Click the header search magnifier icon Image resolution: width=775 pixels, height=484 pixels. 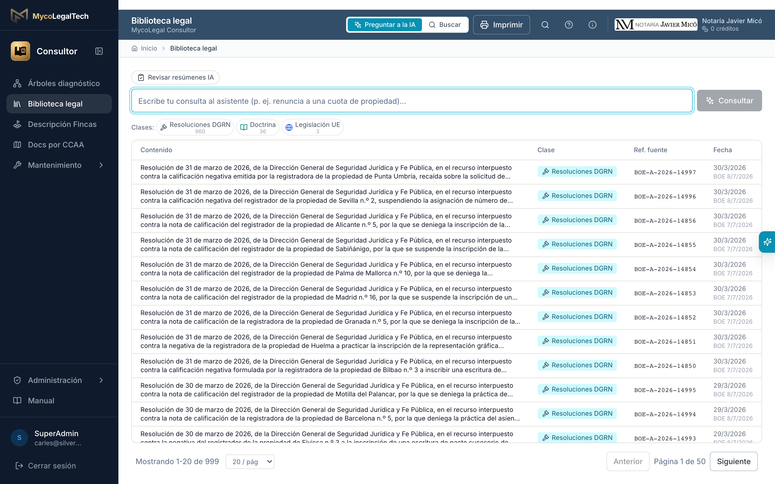click(545, 25)
